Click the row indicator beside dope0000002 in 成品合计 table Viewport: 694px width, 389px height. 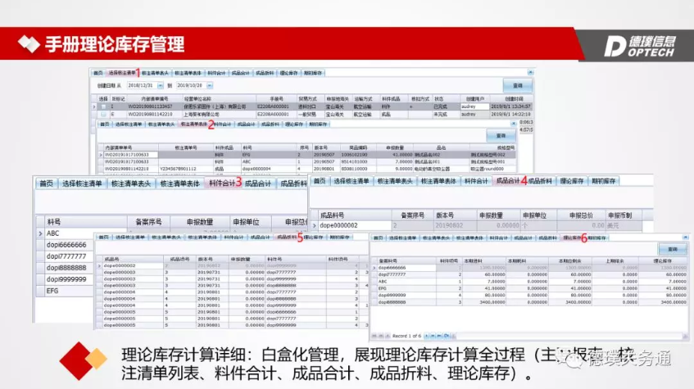314,224
